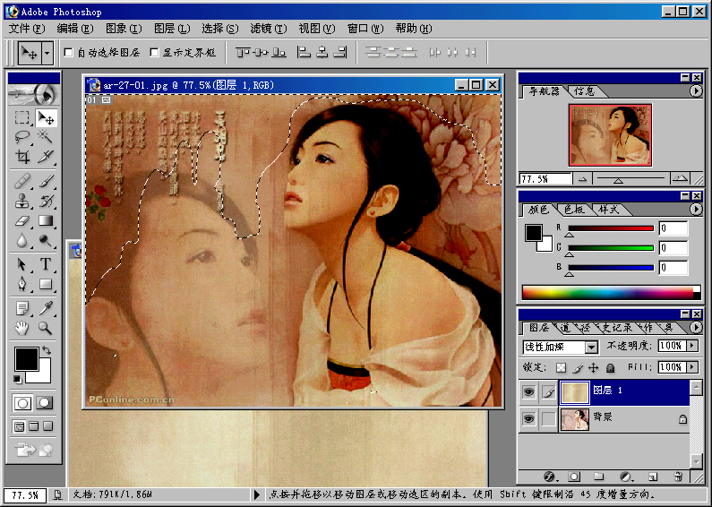Viewport: 712px width, 507px height.
Task: Open status bar info arrow menu
Action: coord(256,494)
